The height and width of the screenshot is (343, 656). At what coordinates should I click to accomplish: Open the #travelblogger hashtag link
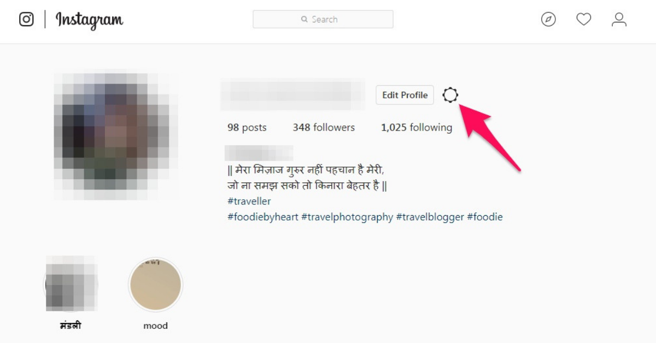[x=430, y=217]
